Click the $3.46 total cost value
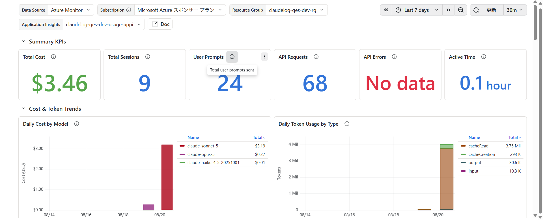The height and width of the screenshot is (220, 543). [x=60, y=83]
